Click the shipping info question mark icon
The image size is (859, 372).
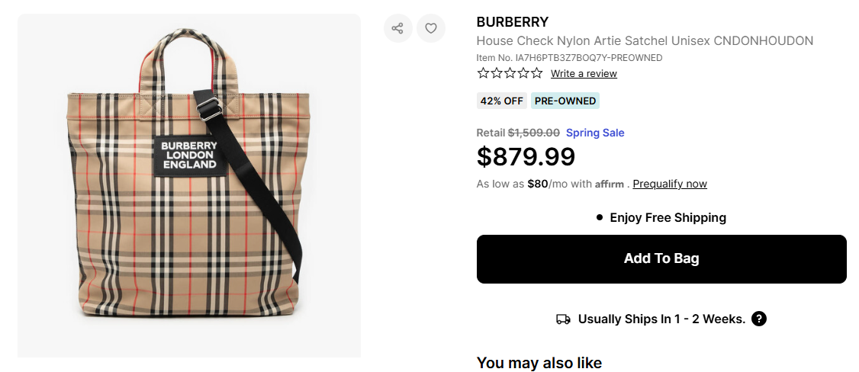[x=758, y=319]
